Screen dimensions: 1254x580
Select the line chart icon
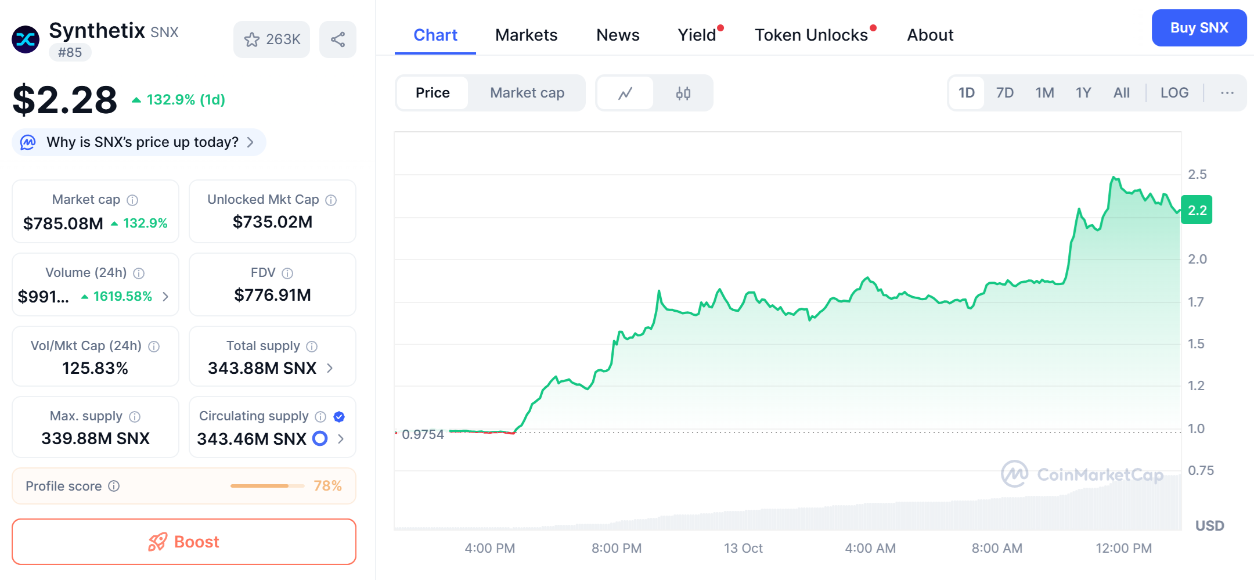pos(625,93)
